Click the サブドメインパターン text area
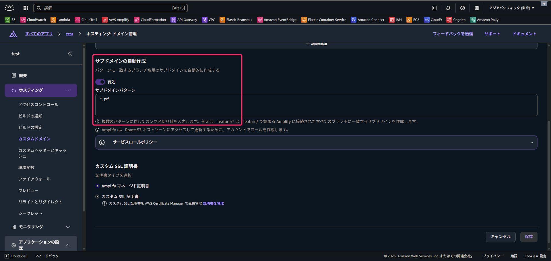This screenshot has height=261, width=551. click(316, 105)
